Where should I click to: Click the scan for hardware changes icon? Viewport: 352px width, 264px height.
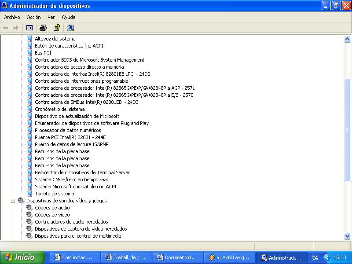[70, 28]
